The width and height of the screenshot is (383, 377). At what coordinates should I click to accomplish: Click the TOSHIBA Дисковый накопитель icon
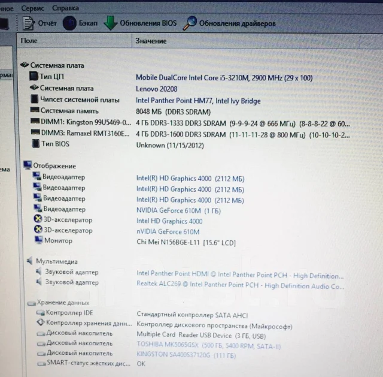(x=41, y=343)
